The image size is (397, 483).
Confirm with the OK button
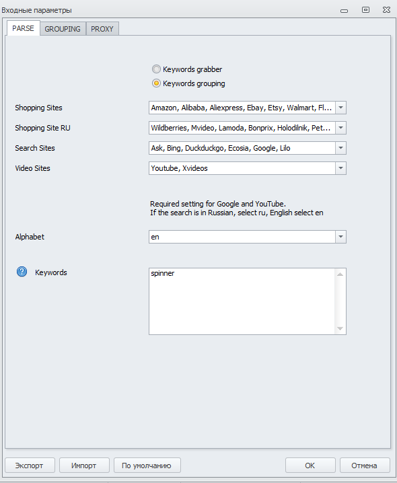(x=310, y=466)
